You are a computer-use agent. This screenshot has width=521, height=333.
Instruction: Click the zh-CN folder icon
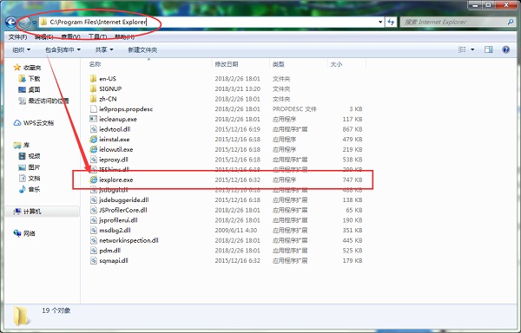94,99
